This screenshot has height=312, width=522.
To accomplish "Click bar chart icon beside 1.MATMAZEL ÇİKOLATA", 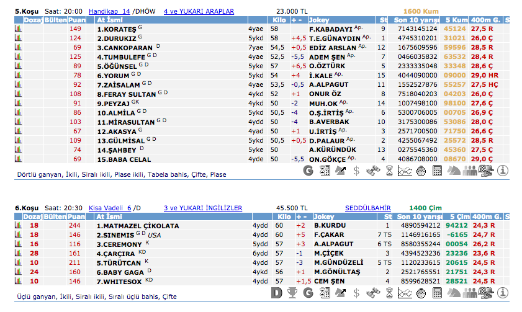I will point(17,226).
